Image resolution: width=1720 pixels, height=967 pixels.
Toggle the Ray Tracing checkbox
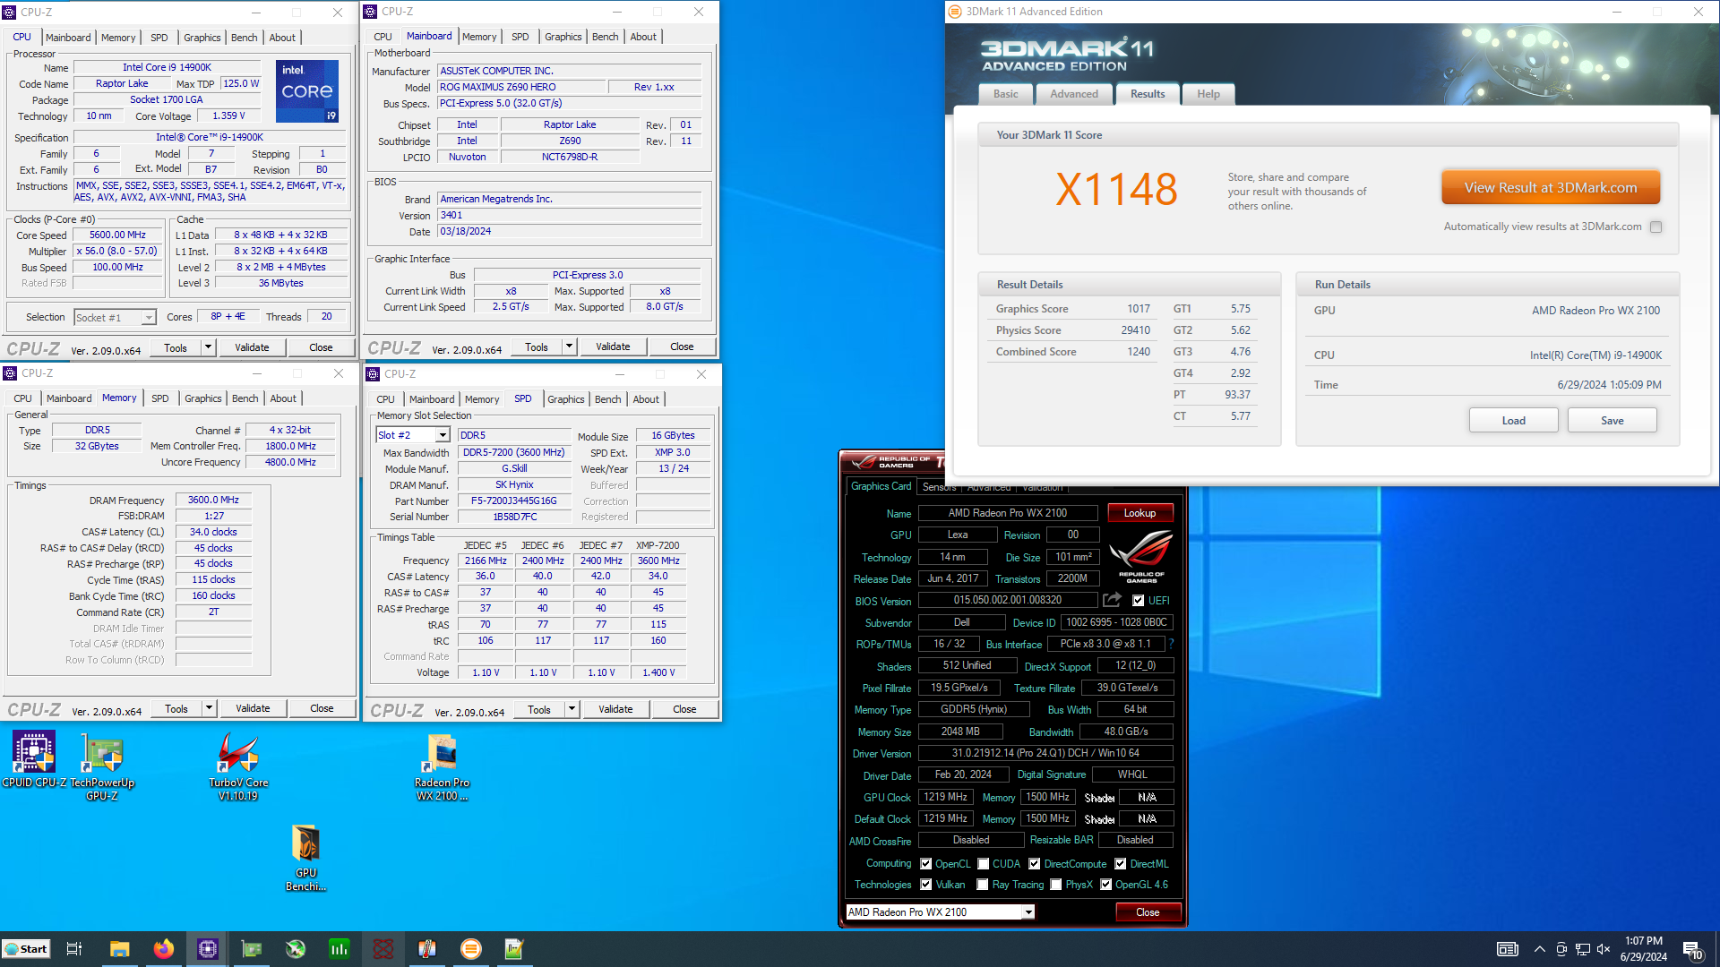(x=983, y=885)
